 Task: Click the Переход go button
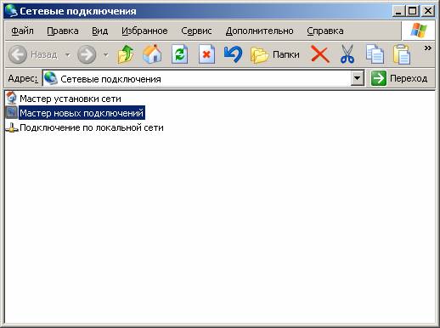point(399,78)
